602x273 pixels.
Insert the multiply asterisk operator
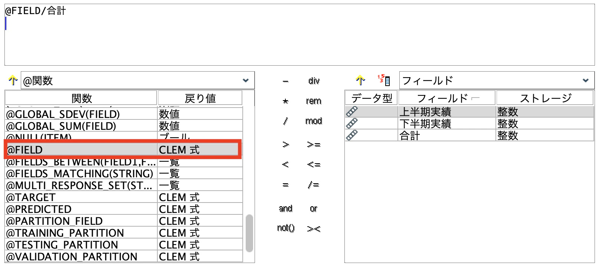point(285,101)
